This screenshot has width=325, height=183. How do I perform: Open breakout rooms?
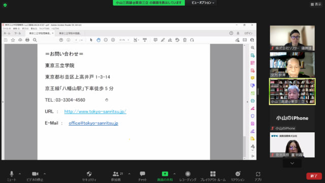point(213,176)
